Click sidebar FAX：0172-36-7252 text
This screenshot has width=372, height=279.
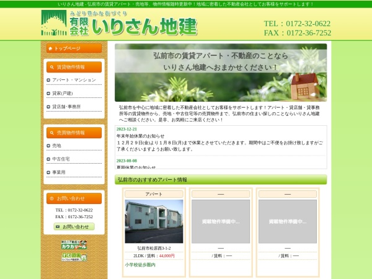(74, 216)
